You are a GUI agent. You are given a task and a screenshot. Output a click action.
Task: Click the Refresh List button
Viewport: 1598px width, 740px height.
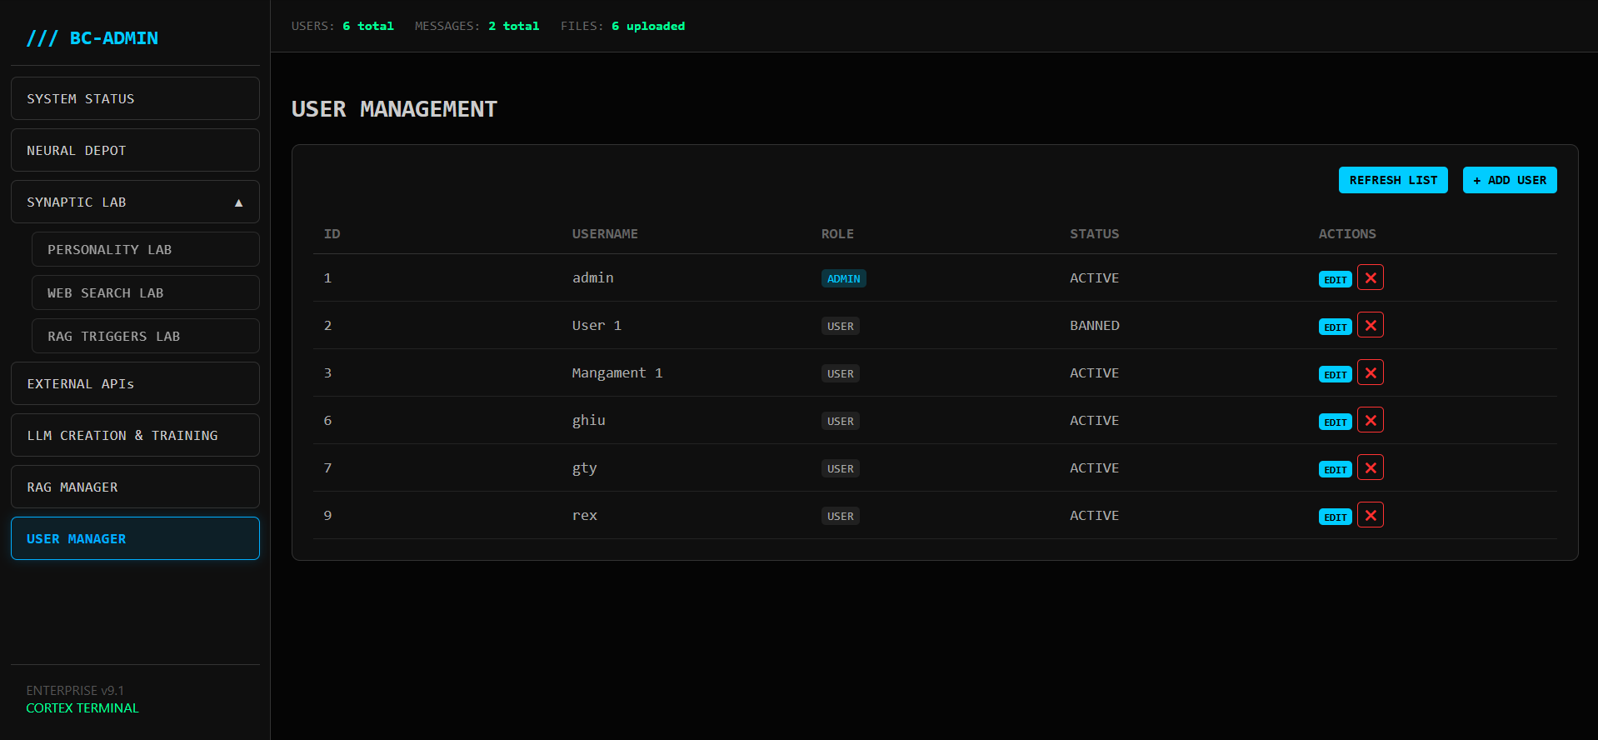(1392, 180)
